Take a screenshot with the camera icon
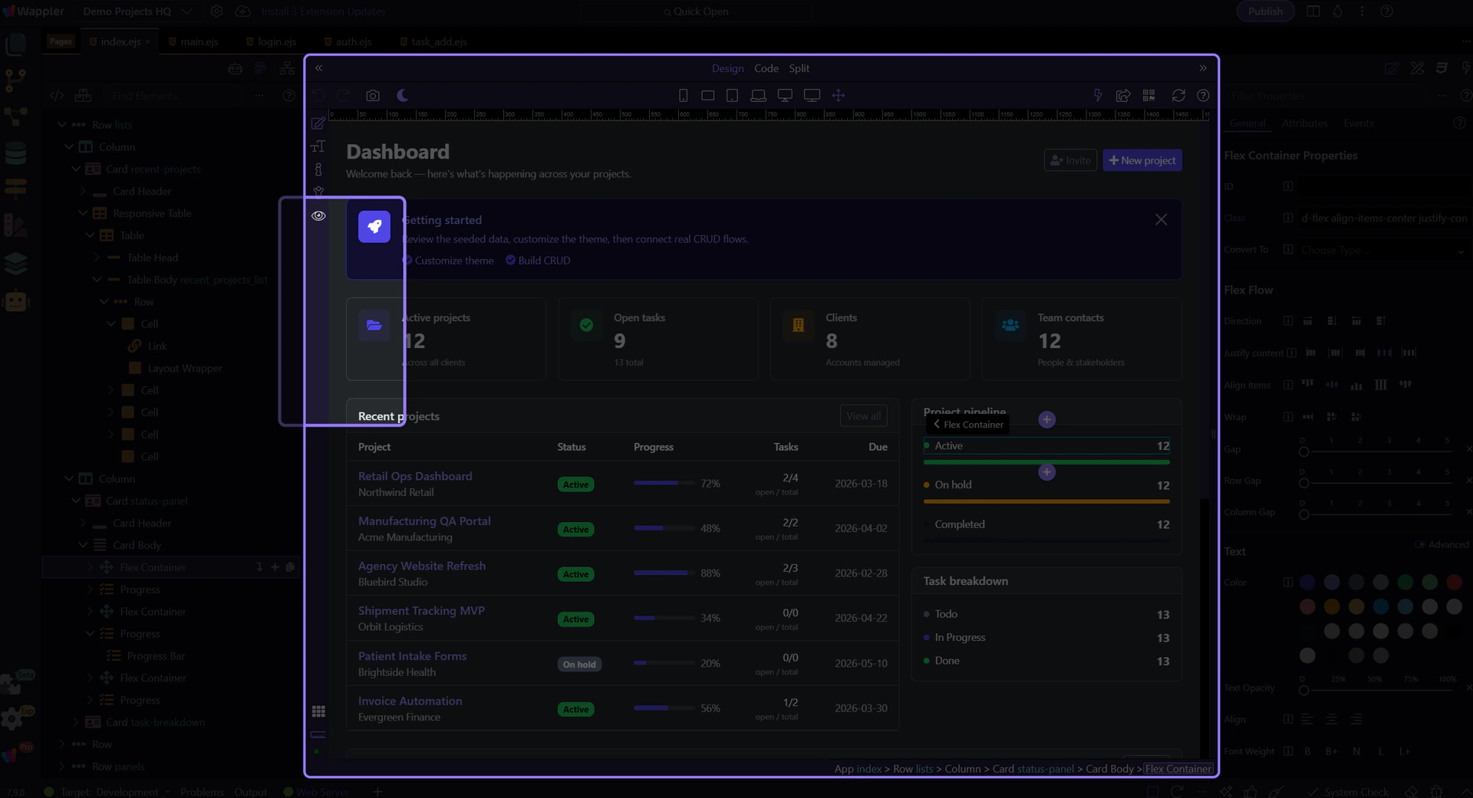The height and width of the screenshot is (798, 1473). coord(373,96)
